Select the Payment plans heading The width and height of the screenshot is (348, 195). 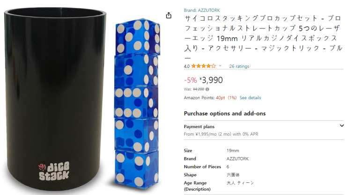(x=199, y=127)
